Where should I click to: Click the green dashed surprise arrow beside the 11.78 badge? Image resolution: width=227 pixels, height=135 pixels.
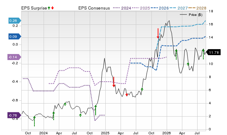click(203, 54)
